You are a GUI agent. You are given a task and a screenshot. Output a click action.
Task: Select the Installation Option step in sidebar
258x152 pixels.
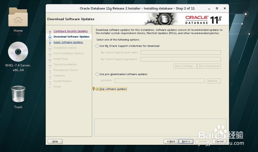(x=65, y=48)
